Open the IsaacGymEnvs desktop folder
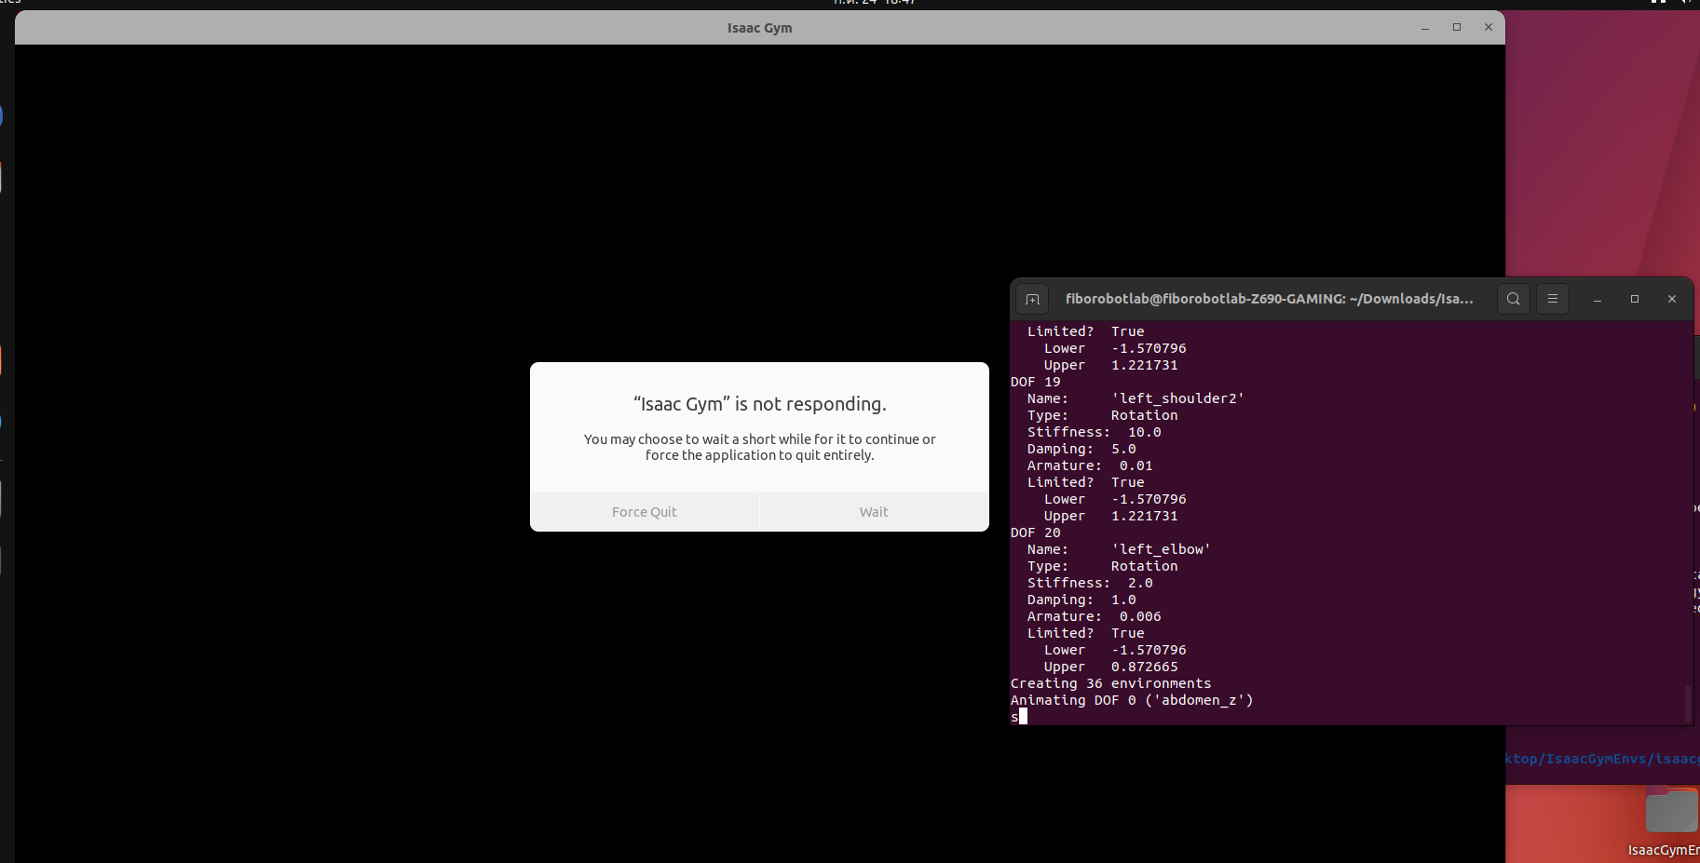The width and height of the screenshot is (1700, 863). 1672,810
